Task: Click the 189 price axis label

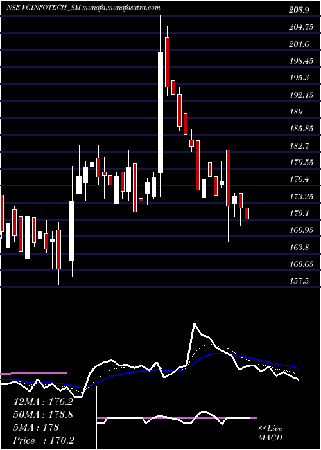Action: coord(296,112)
